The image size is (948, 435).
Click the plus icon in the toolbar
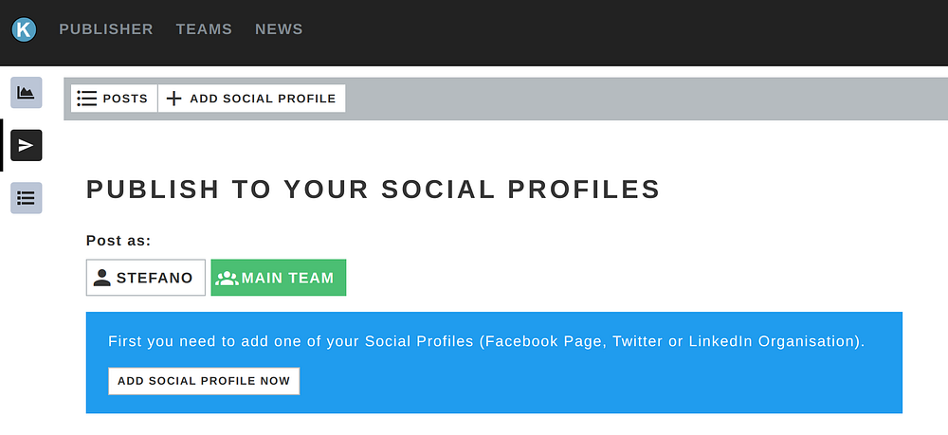174,99
